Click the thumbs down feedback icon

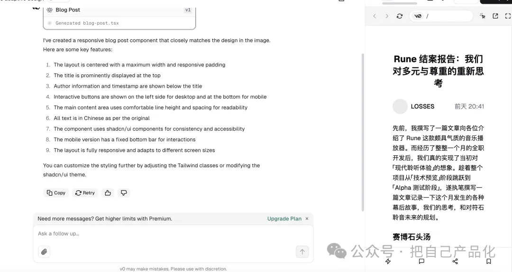pyautogui.click(x=124, y=193)
